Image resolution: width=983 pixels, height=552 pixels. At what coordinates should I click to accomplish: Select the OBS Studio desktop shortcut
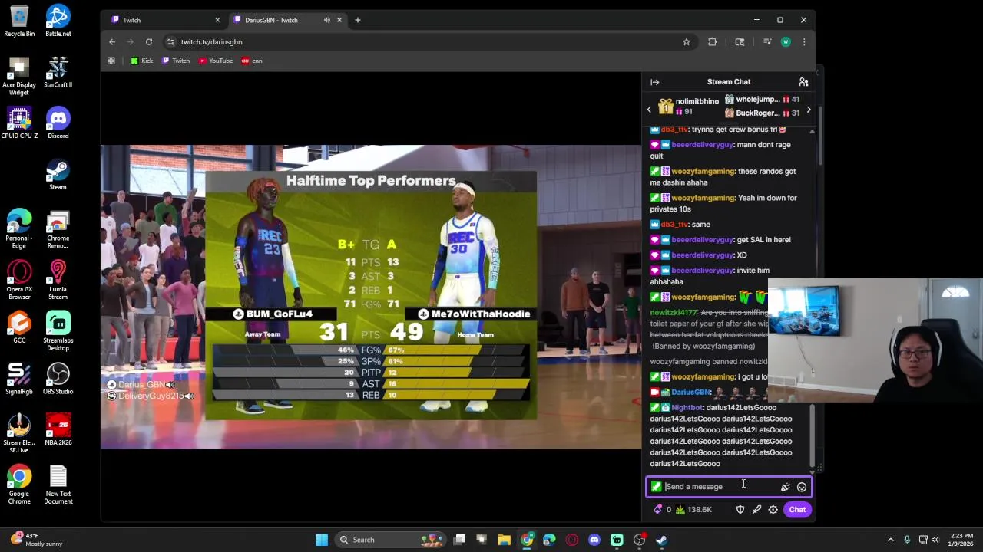[58, 379]
